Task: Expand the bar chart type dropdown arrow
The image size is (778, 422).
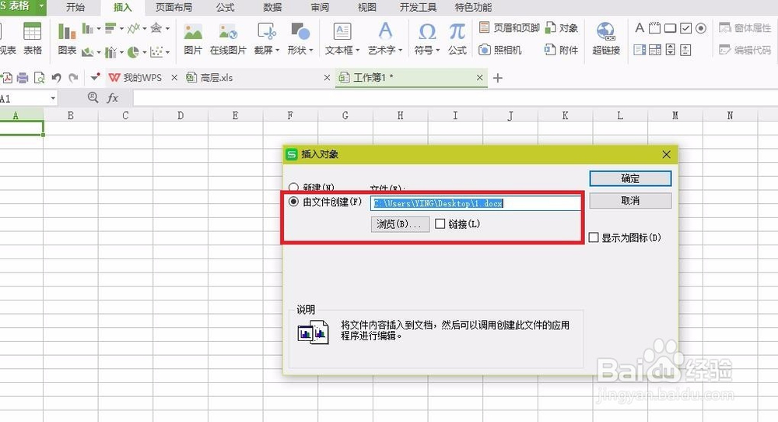Action: point(121,28)
